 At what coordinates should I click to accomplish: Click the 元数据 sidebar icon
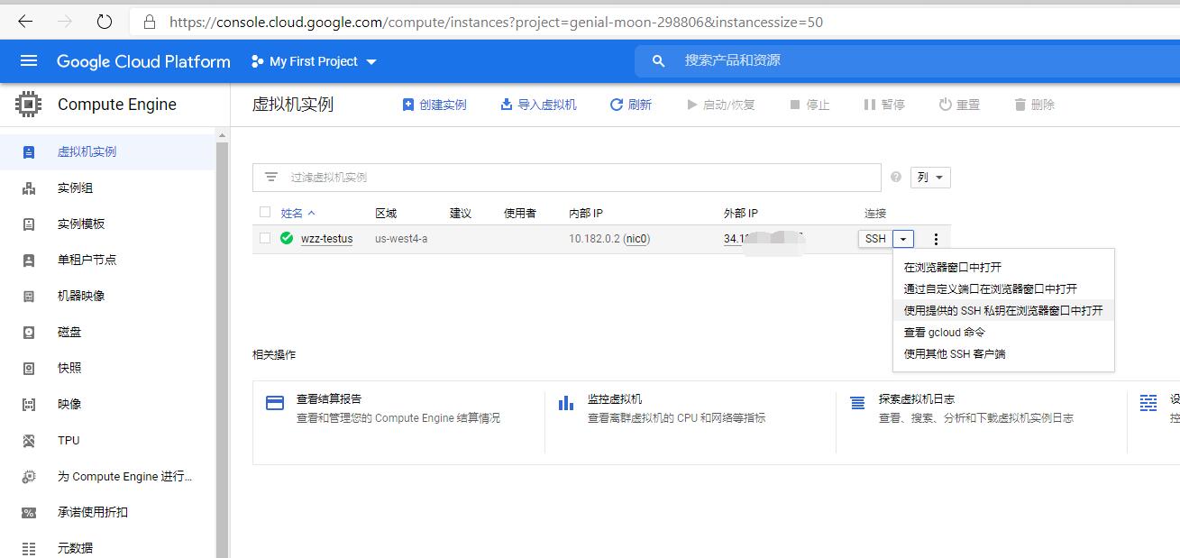pyautogui.click(x=29, y=548)
